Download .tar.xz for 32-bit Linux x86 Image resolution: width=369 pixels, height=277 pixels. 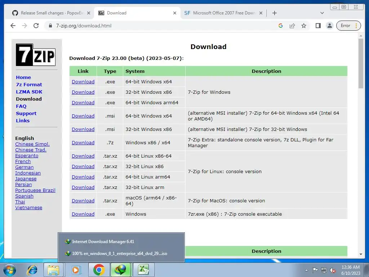tap(83, 167)
